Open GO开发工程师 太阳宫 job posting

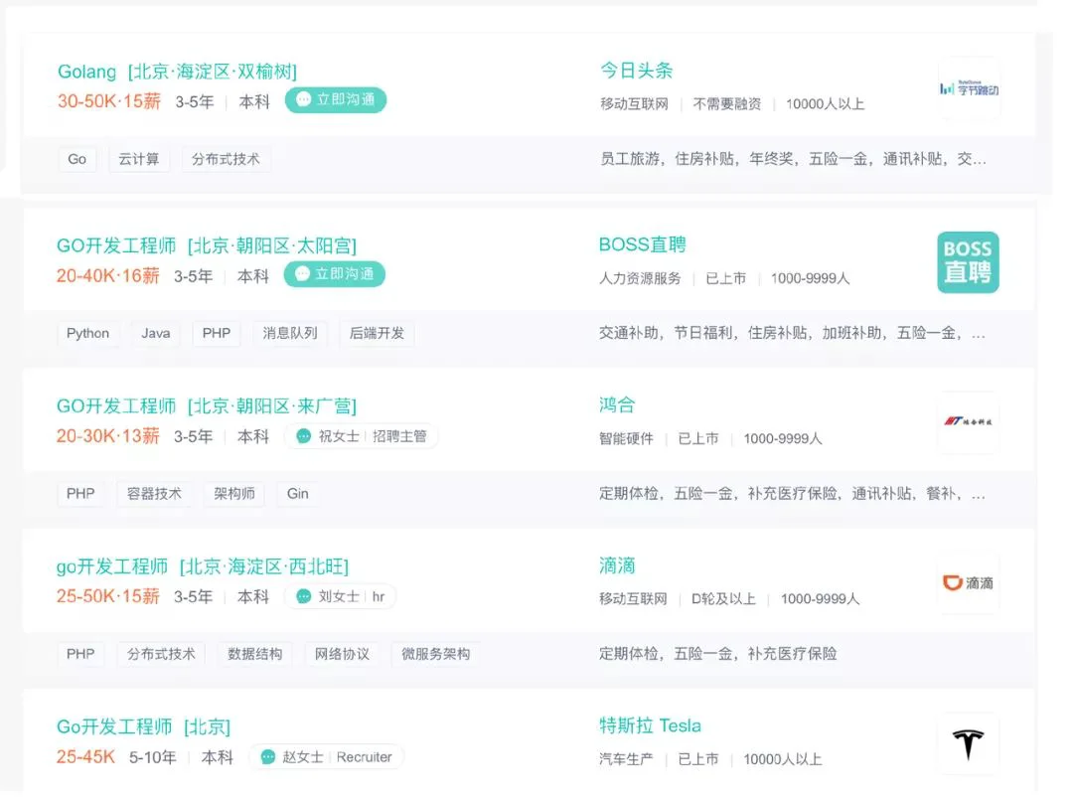206,245
